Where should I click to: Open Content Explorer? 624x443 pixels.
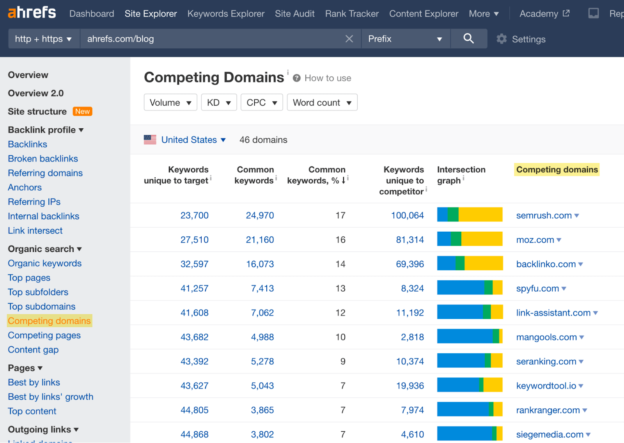tap(424, 14)
